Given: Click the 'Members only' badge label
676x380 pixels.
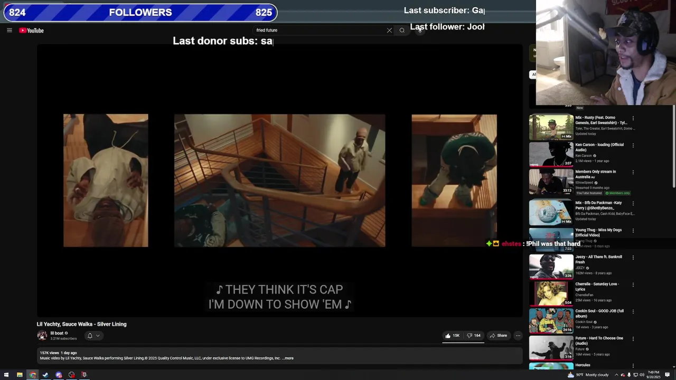Looking at the screenshot, I should (617, 193).
